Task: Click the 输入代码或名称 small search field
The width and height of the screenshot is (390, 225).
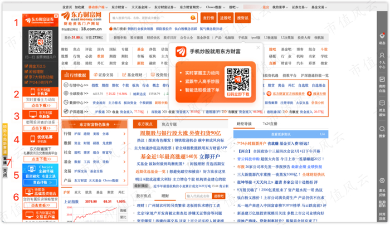Action: click(x=198, y=196)
